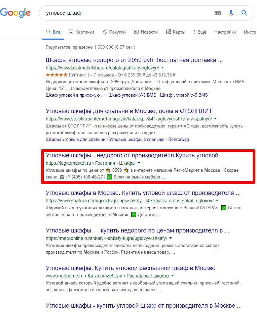Start voice search with microphone icon

coord(231,13)
